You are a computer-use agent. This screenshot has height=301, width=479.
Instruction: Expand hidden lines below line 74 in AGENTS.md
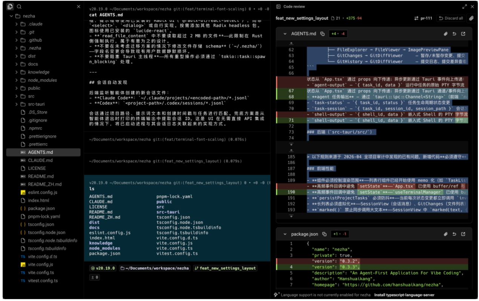click(291, 144)
